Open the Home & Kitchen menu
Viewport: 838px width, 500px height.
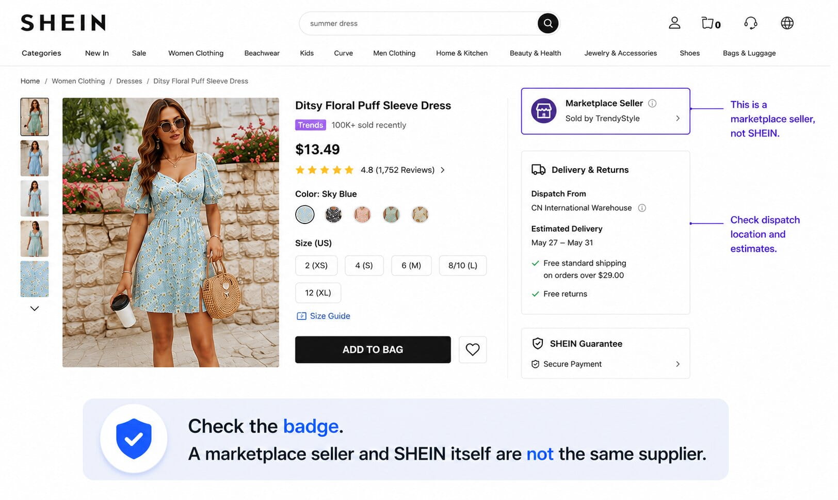[462, 53]
